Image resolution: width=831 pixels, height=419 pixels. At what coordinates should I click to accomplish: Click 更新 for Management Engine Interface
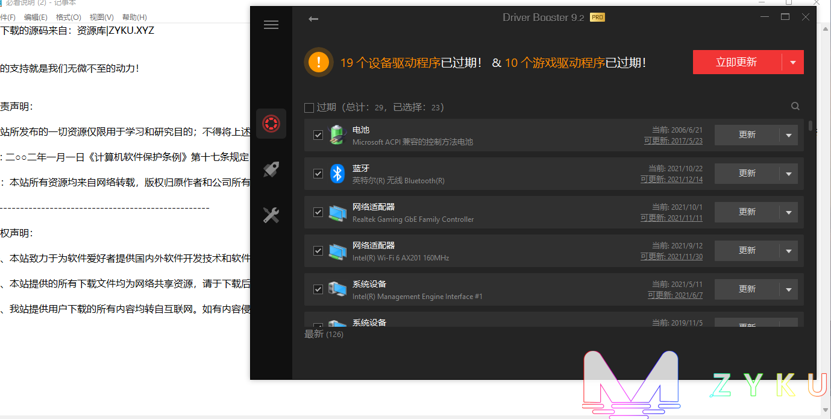click(747, 289)
